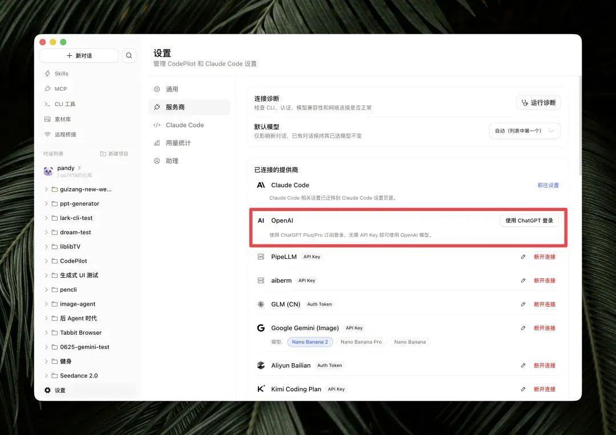Switch to the 通用 settings tab

(189, 89)
